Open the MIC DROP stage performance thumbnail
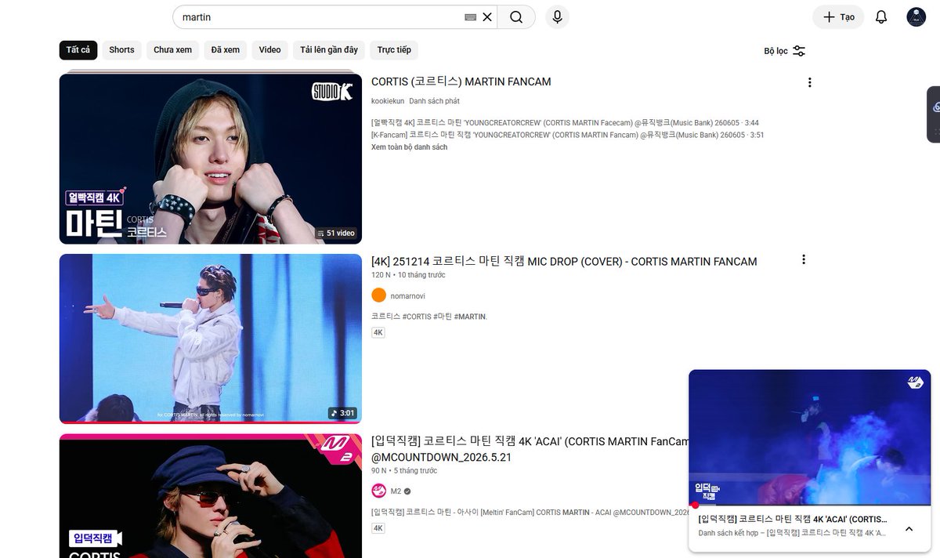Image resolution: width=940 pixels, height=558 pixels. click(x=211, y=339)
